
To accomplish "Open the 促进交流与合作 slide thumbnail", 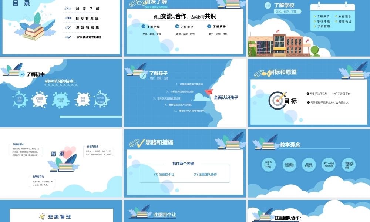I will tap(185, 28).
